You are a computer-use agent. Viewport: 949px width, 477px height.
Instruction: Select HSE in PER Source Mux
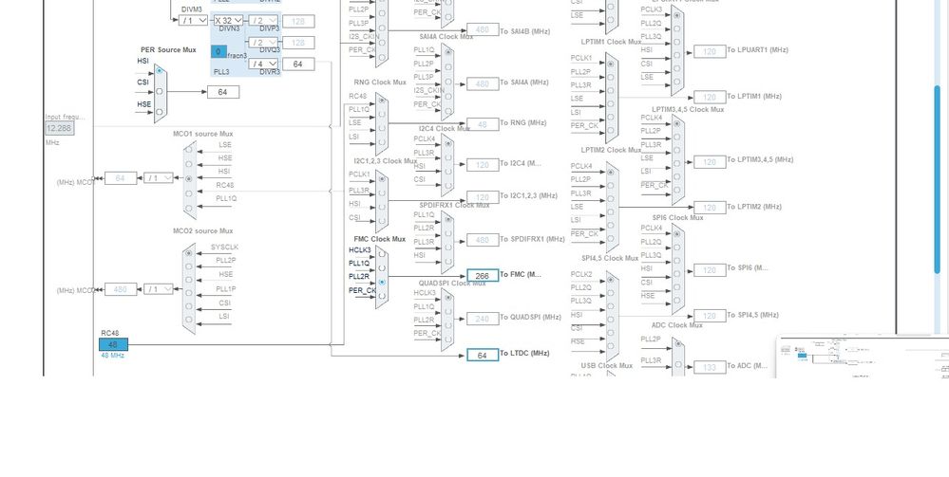point(160,112)
